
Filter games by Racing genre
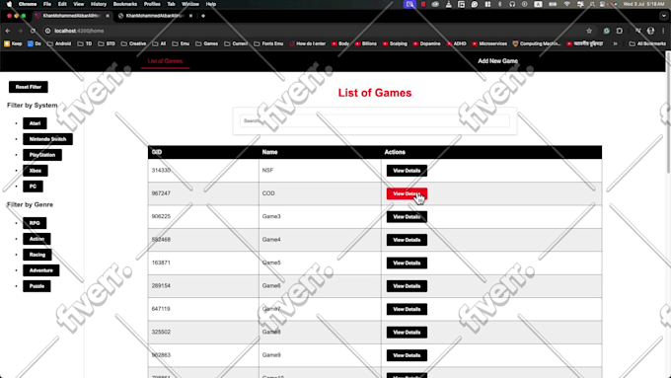tap(37, 255)
